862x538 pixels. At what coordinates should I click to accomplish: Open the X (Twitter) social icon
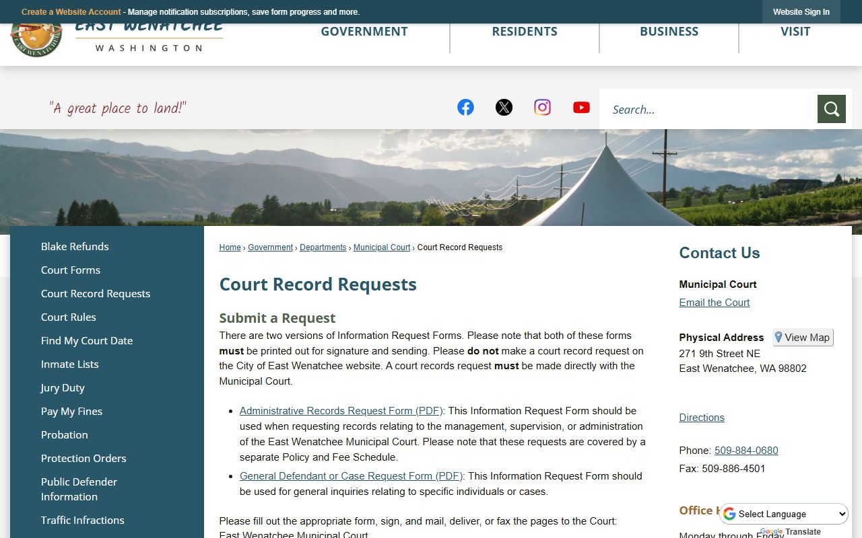coord(504,107)
